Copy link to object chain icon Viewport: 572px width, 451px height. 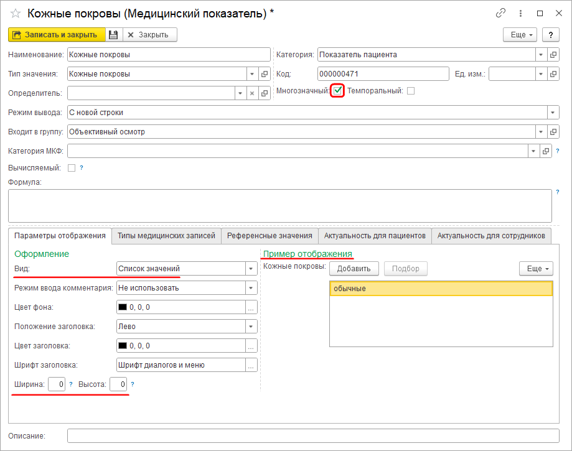point(500,13)
